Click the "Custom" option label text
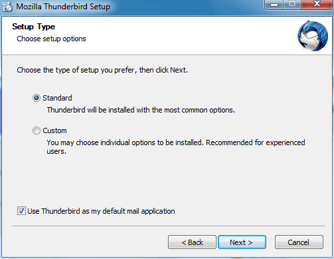 point(54,130)
